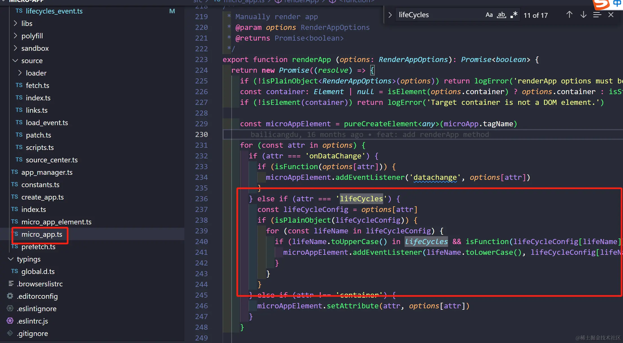
Task: Open lifecycles_event.ts file
Action: 54,11
